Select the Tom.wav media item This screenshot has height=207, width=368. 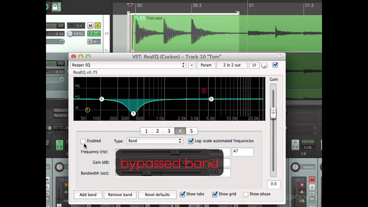tap(227, 33)
